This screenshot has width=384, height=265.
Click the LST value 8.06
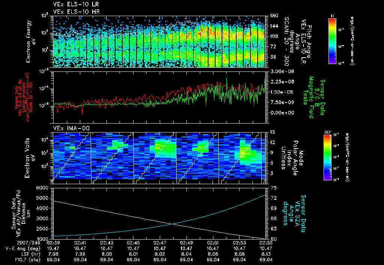[213, 254]
